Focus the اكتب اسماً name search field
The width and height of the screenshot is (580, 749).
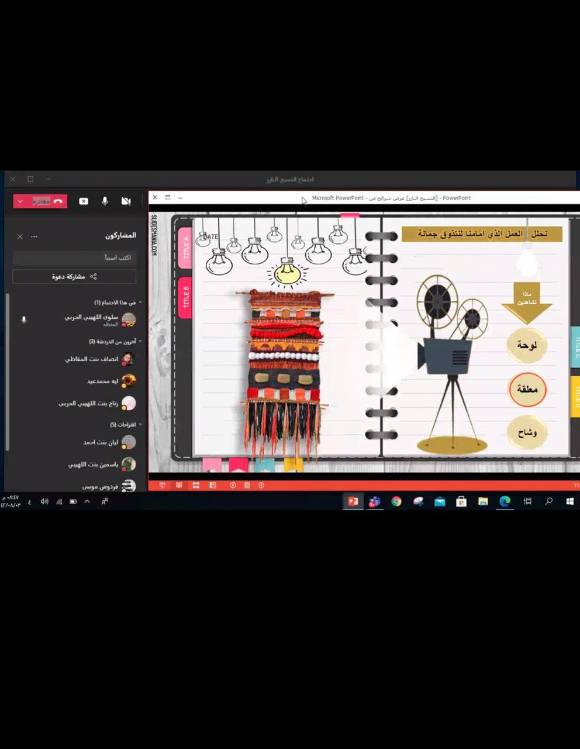[x=74, y=257]
